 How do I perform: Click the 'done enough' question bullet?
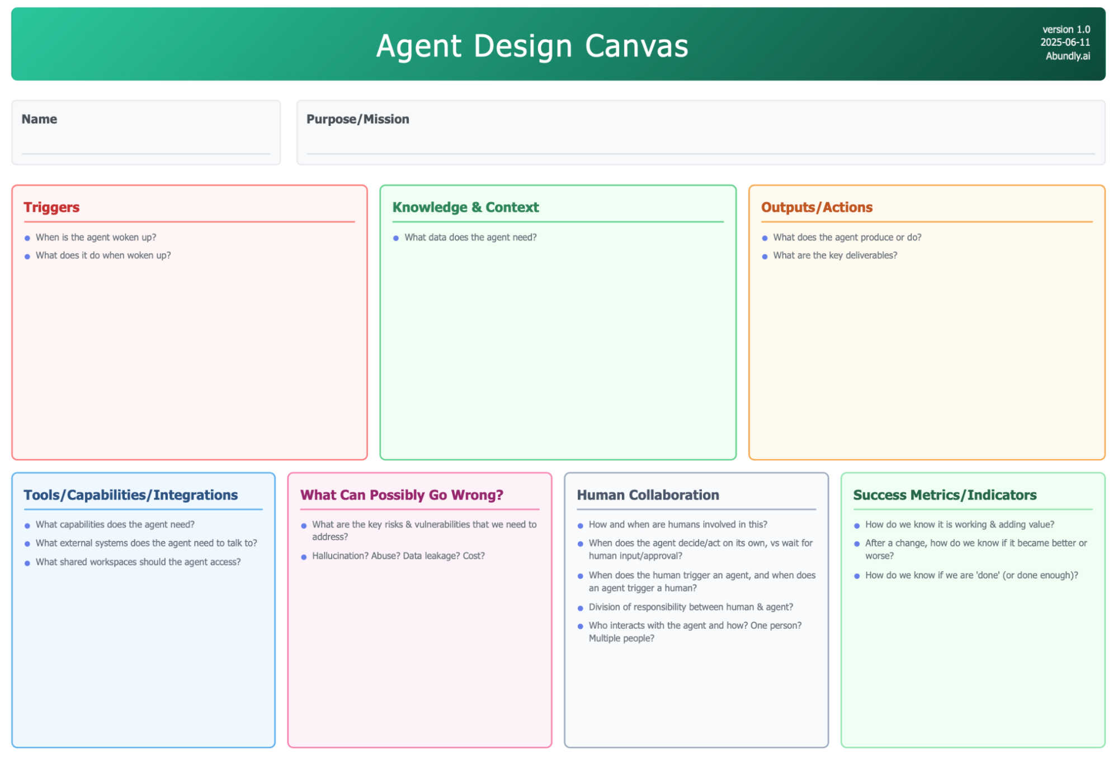pyautogui.click(x=971, y=575)
